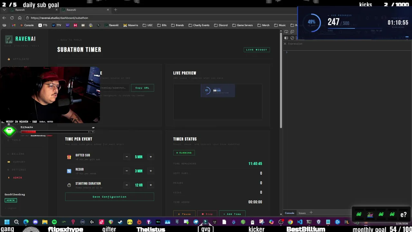The width and height of the screenshot is (412, 232).
Task: Click the Copy URL button
Action: coord(142,88)
